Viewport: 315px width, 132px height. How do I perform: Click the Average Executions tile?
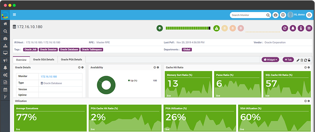(51, 118)
